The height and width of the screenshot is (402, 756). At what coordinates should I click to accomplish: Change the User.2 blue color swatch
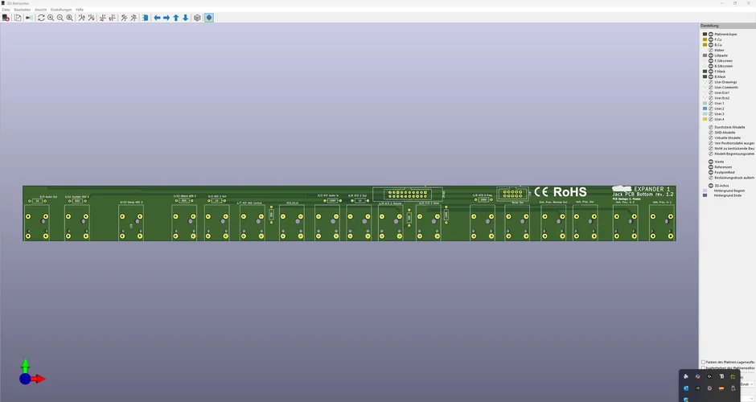[x=705, y=109]
